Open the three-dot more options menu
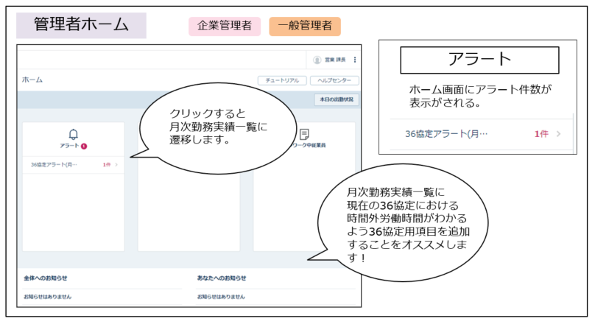This screenshot has width=595, height=324. tap(355, 60)
